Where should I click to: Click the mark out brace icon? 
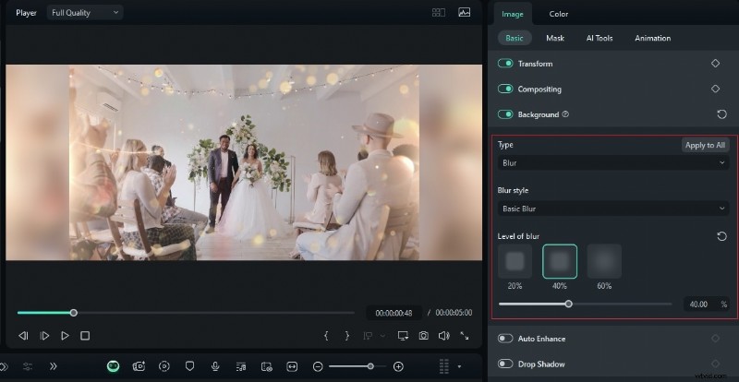coord(347,336)
